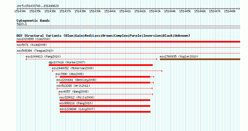Click the chr5:151433749..151448629 region label
248x131 pixels.
pos(38,6)
